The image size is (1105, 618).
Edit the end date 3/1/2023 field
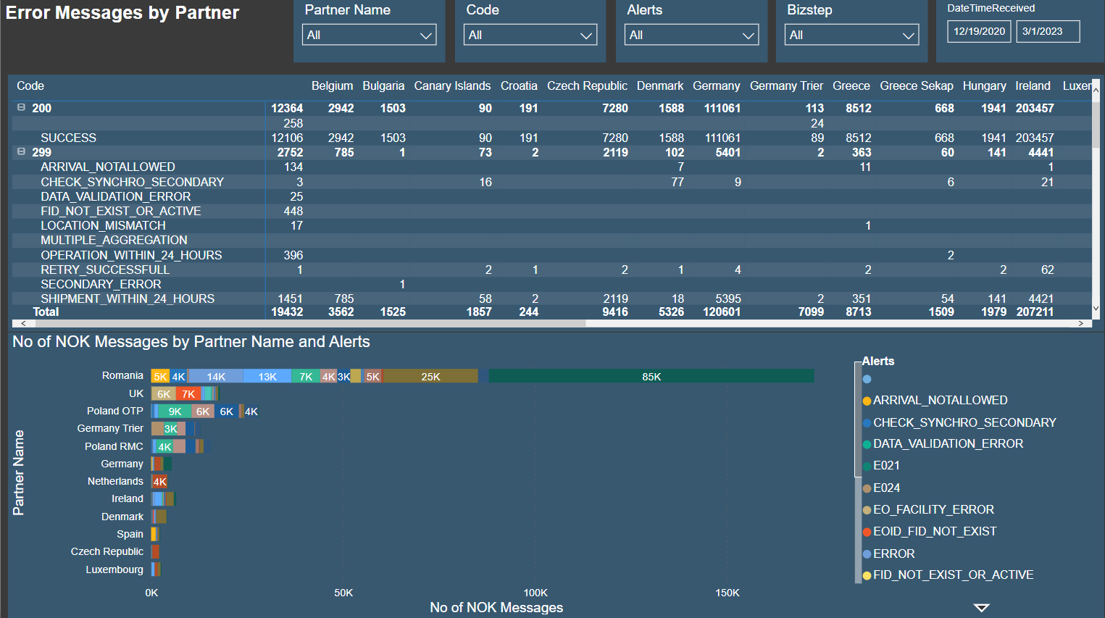pyautogui.click(x=1048, y=31)
